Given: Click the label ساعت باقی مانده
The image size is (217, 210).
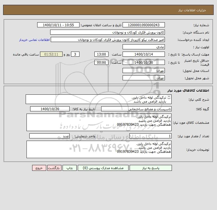Looking at the screenshot, I should (26, 54).
